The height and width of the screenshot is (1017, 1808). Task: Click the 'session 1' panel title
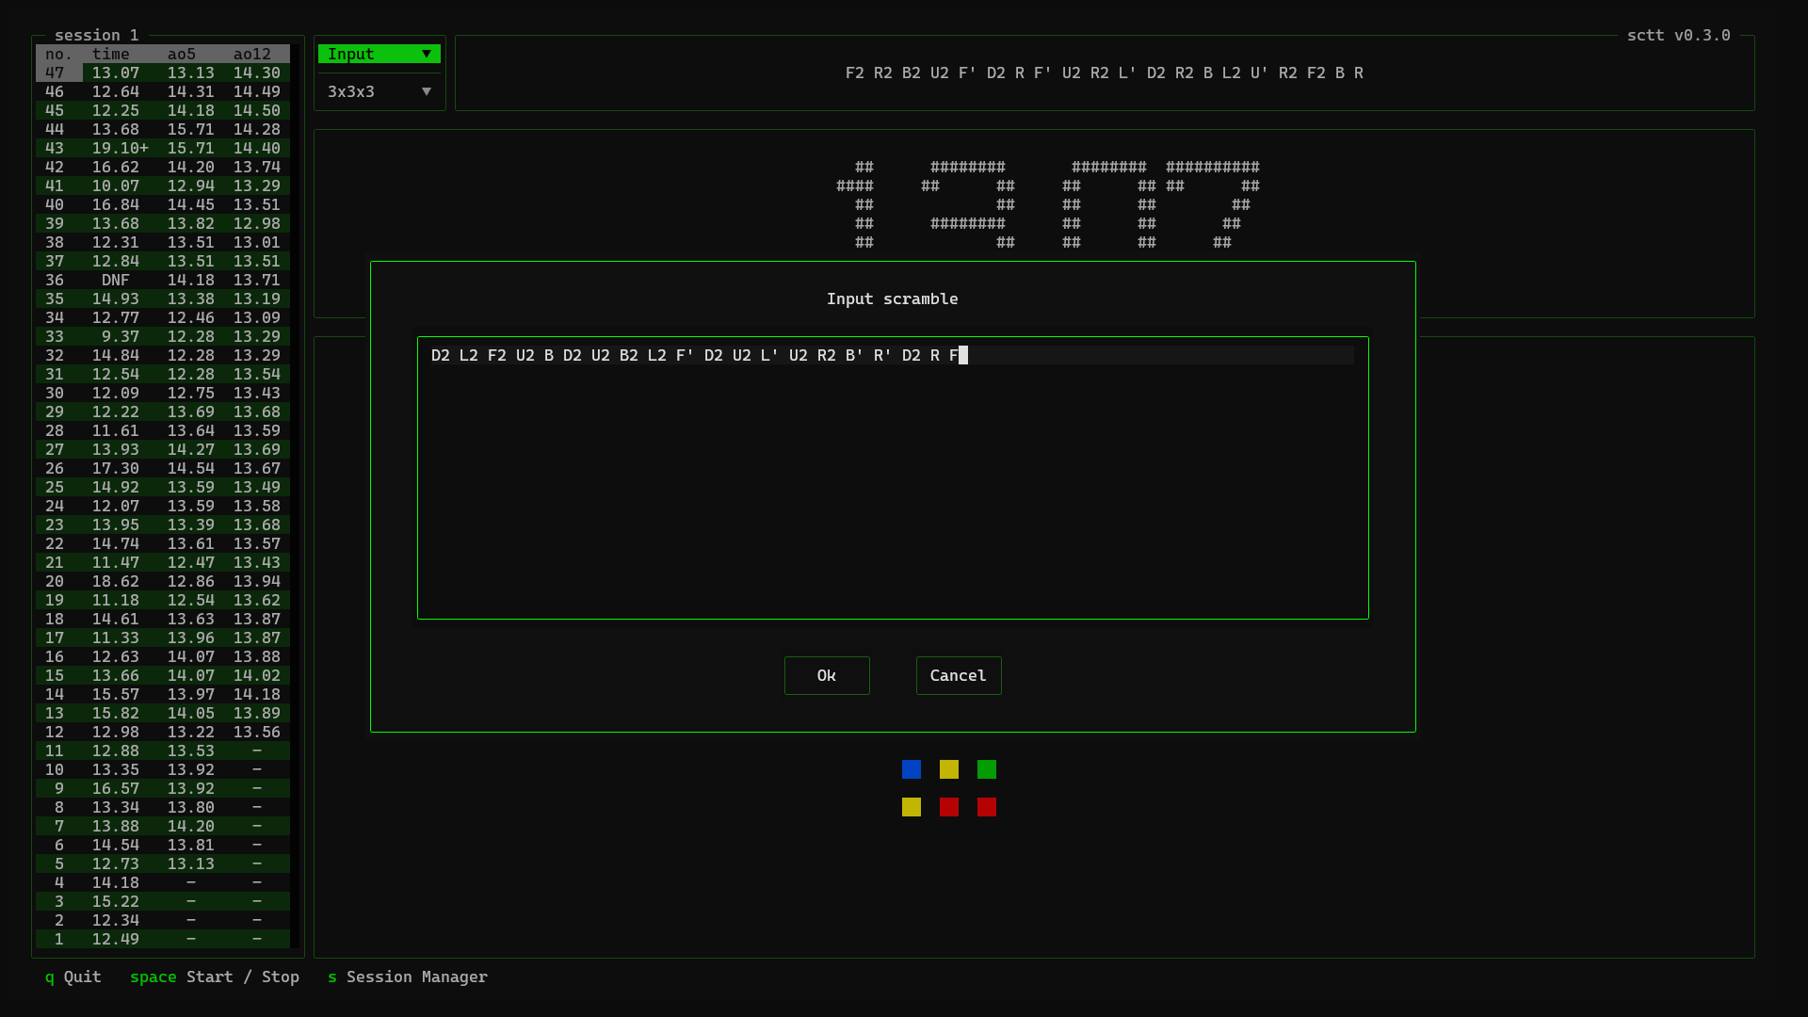pos(96,35)
